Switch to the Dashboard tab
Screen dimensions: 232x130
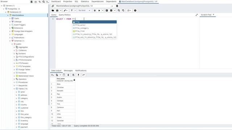[x=56, y=1]
